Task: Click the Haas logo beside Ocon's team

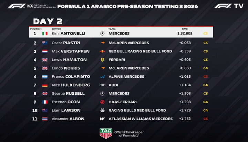Action: 102,102
